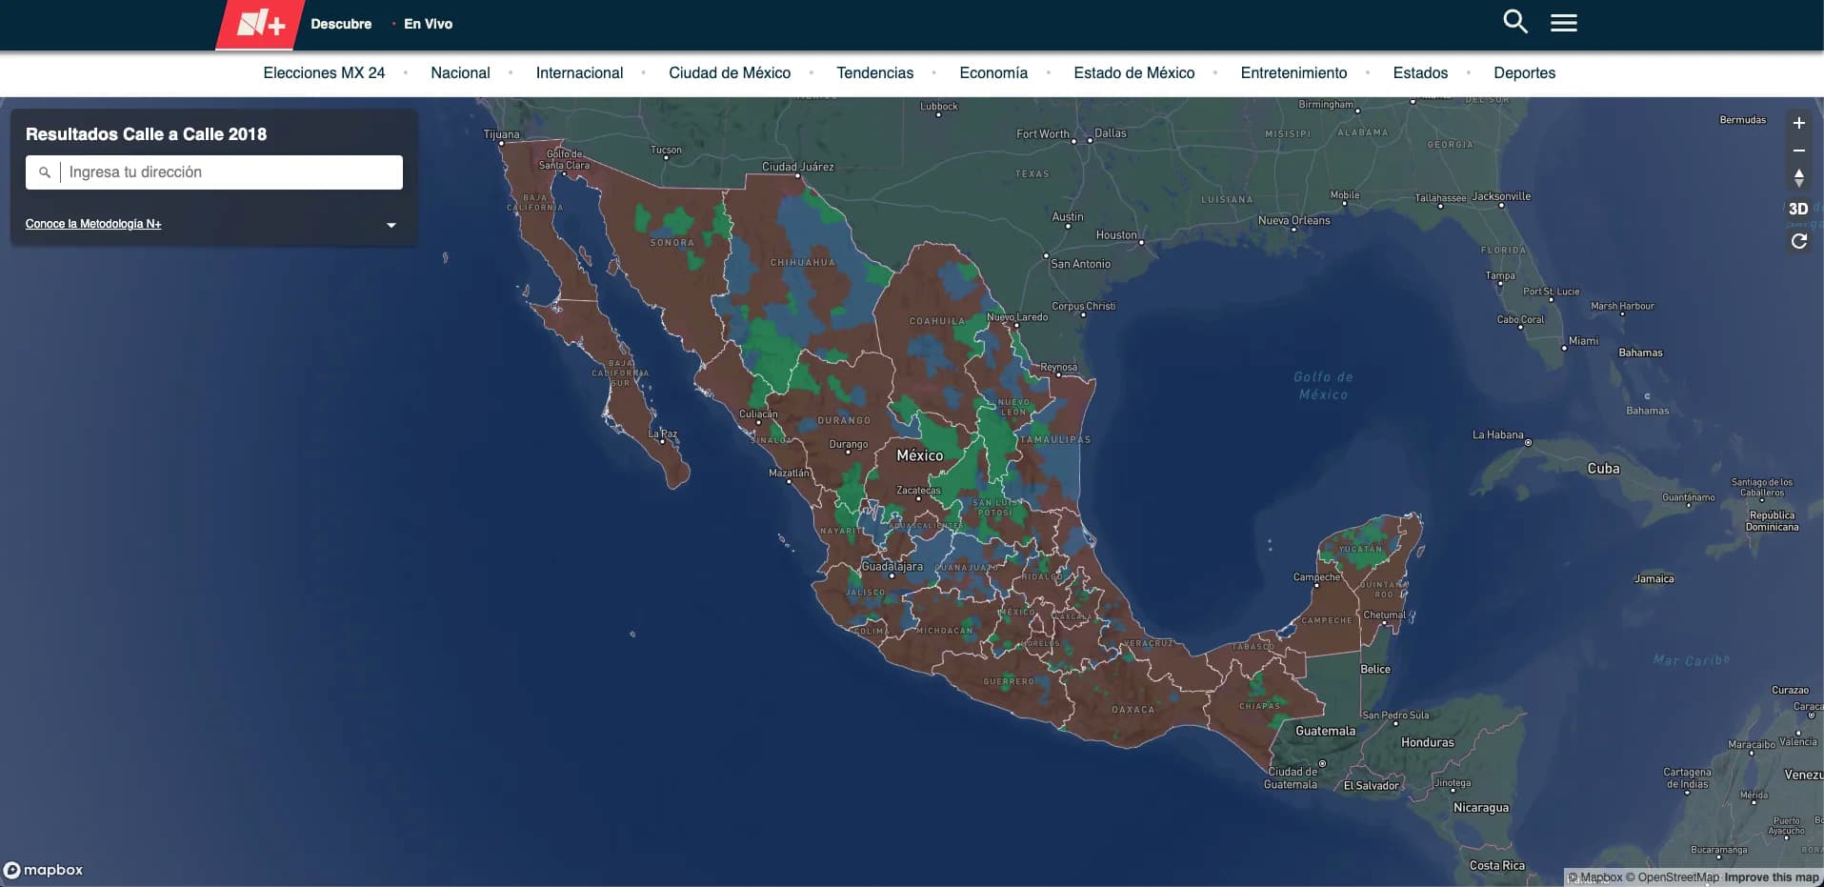This screenshot has width=1824, height=887.
Task: Click the map tilt arrows icon
Action: click(x=1799, y=178)
